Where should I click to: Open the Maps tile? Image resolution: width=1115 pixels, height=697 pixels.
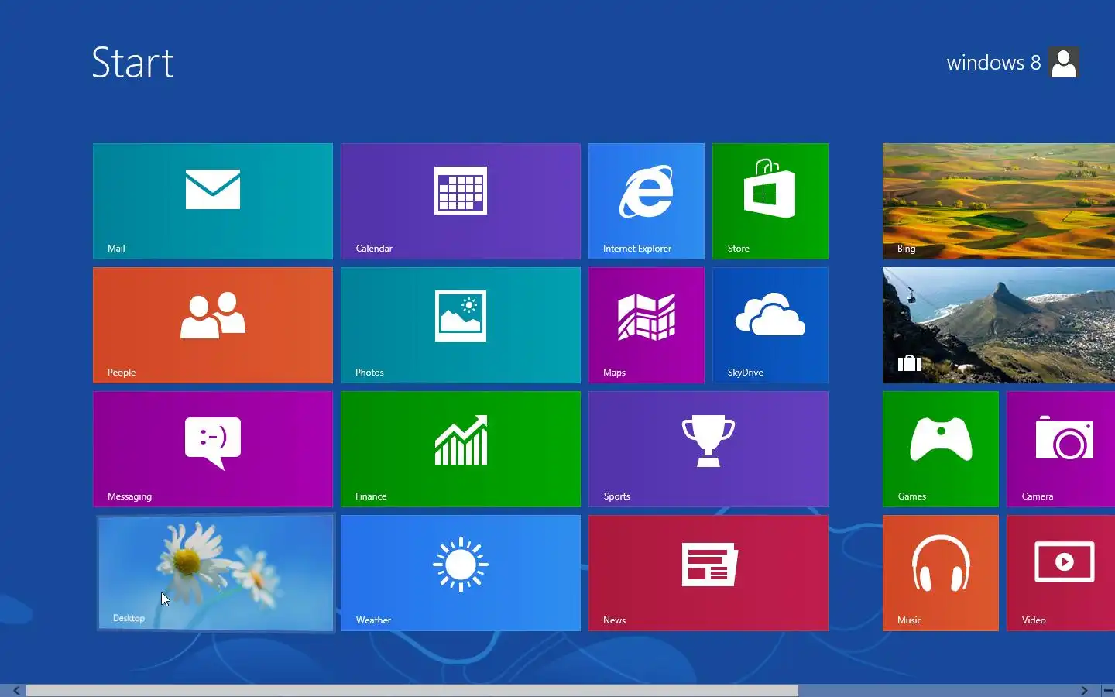647,325
